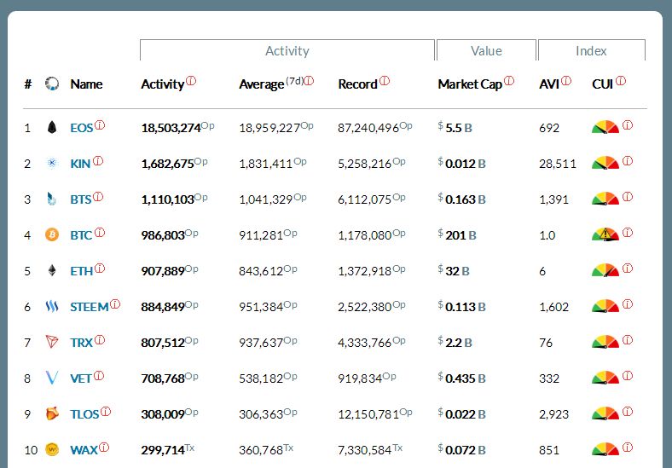Open the WAX coin link
Screen dimensions: 672x468
coord(84,450)
